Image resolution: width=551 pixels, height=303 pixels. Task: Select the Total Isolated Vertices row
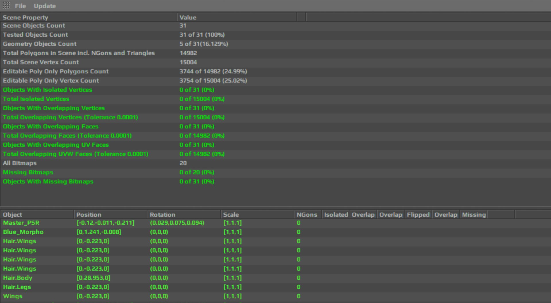tap(275, 99)
